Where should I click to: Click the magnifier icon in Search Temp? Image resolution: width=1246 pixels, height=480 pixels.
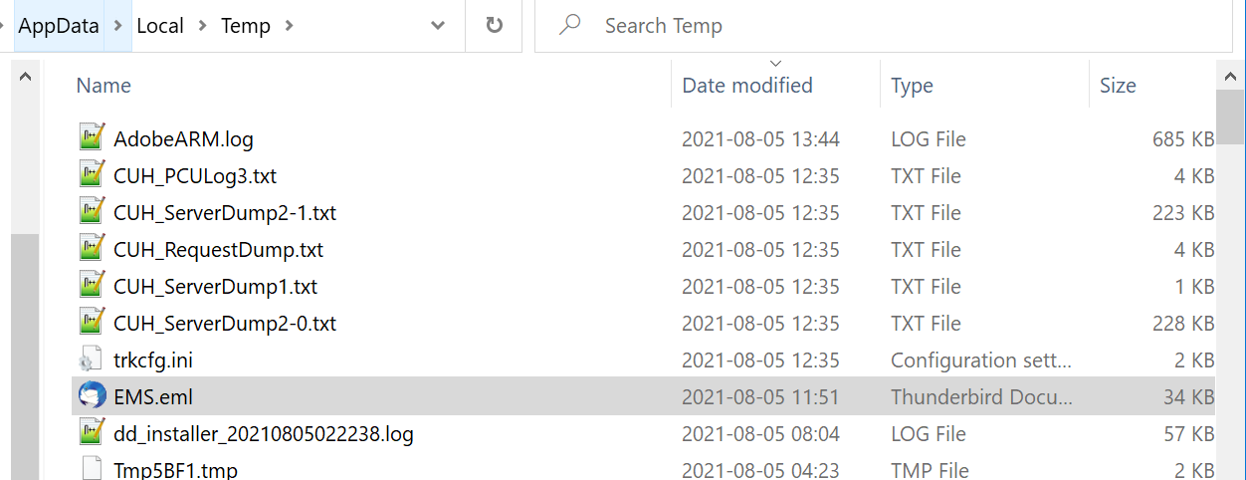(x=570, y=25)
